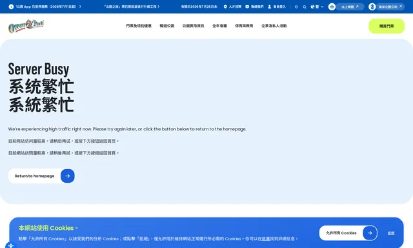
Task: Click the person icon beside 會員登入
Action: pyautogui.click(x=270, y=6)
